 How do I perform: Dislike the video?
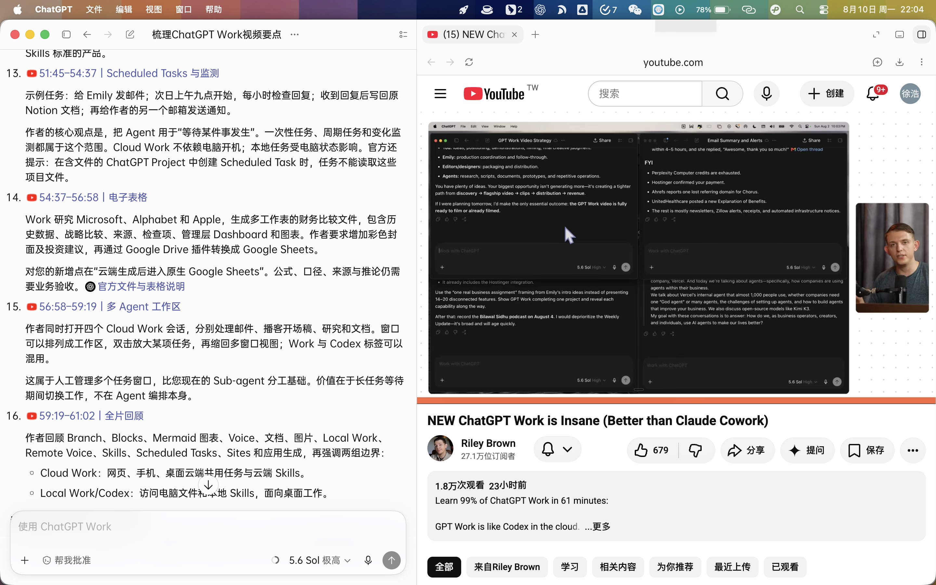click(695, 450)
